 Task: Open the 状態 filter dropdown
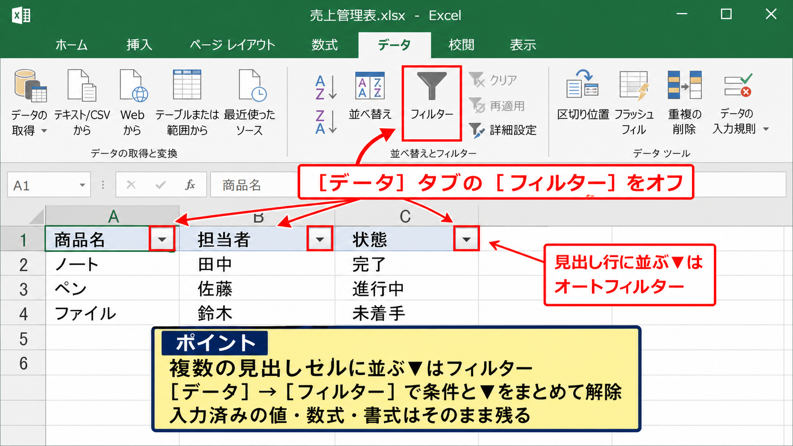click(x=466, y=239)
